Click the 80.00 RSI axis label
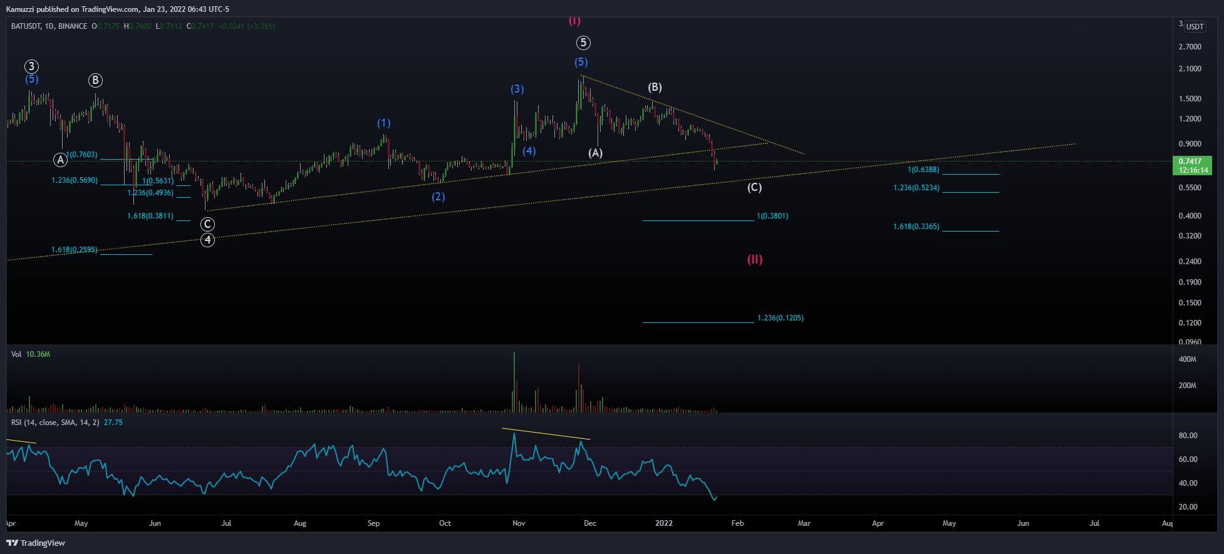The height and width of the screenshot is (554, 1224). pyautogui.click(x=1188, y=436)
